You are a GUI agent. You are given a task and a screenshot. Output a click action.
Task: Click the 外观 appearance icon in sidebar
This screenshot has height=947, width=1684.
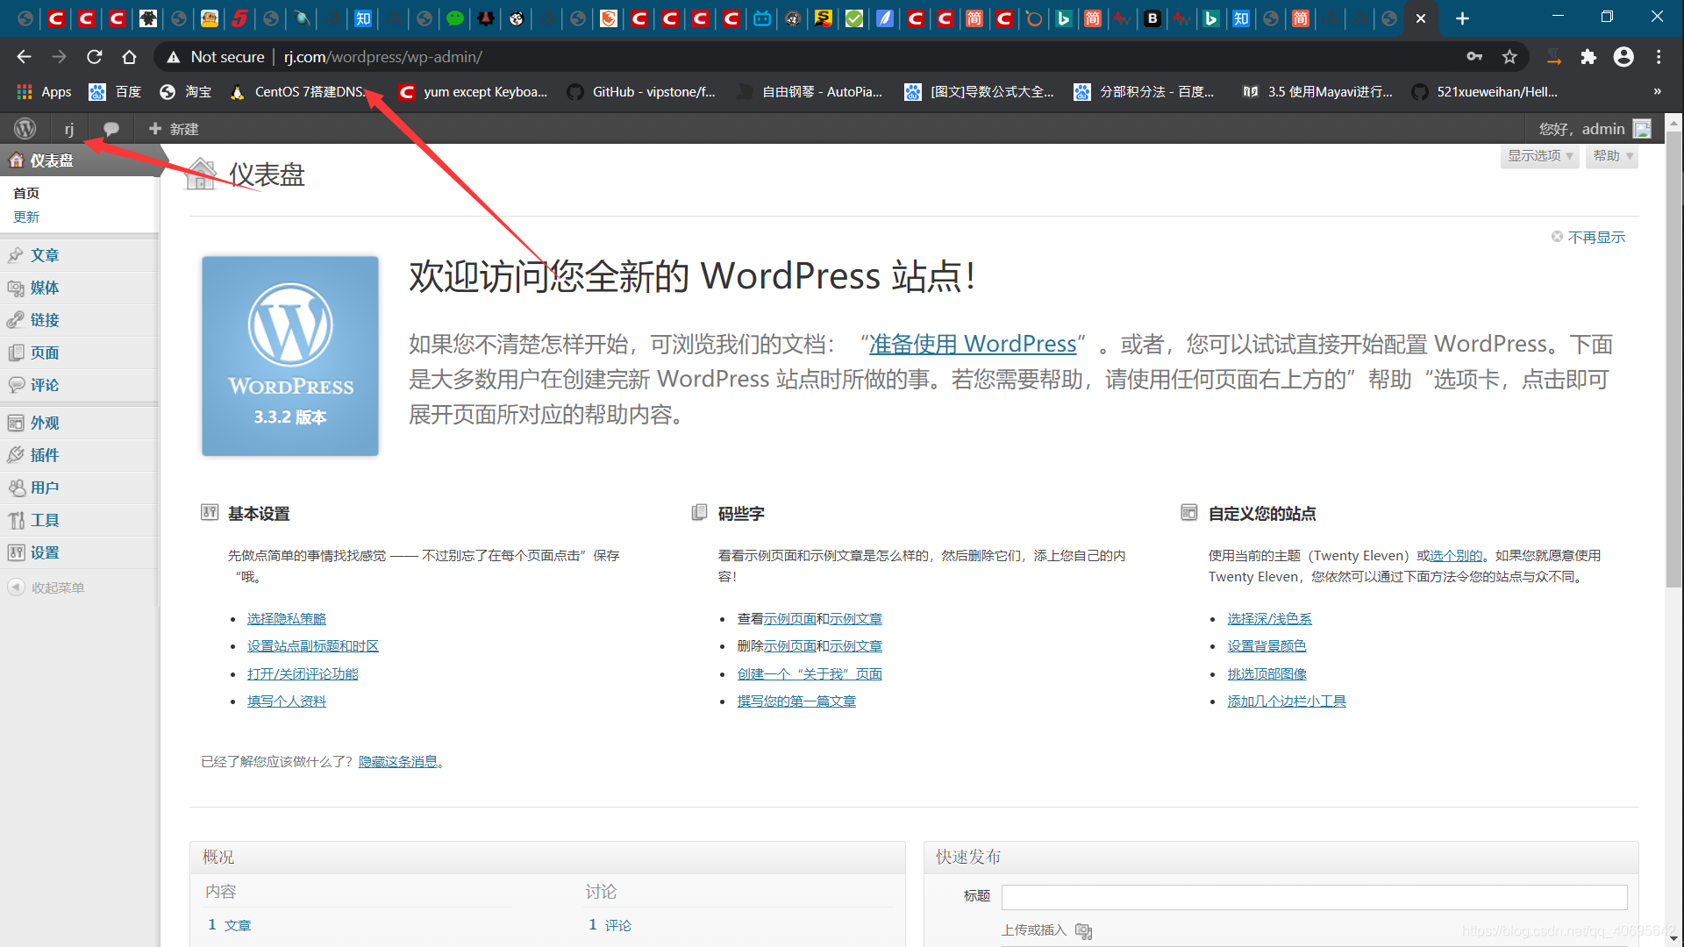pyautogui.click(x=16, y=423)
